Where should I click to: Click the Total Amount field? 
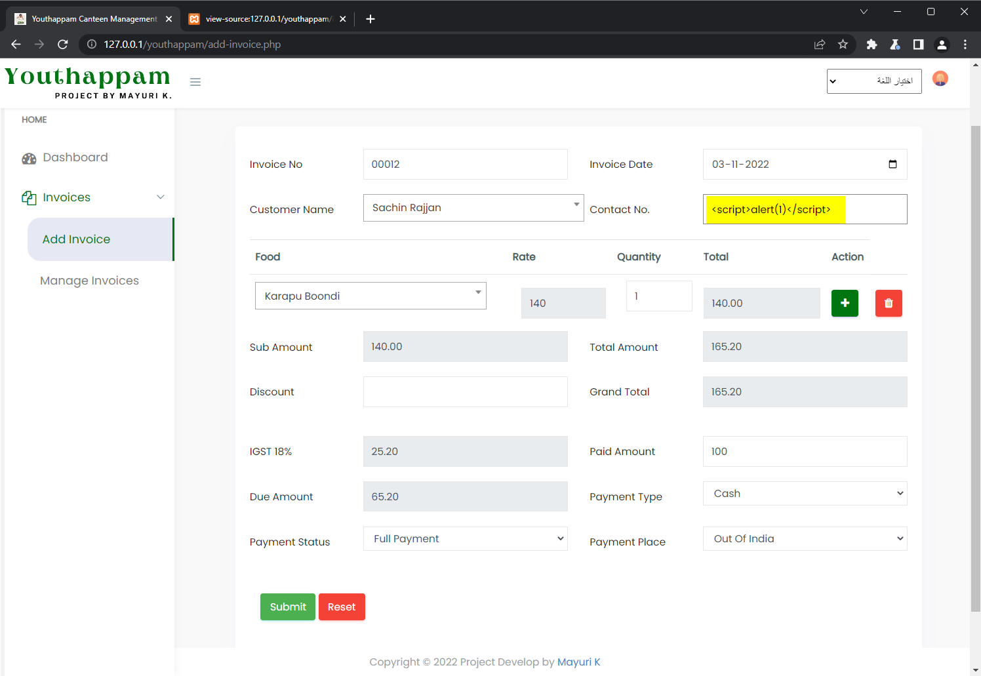point(805,346)
